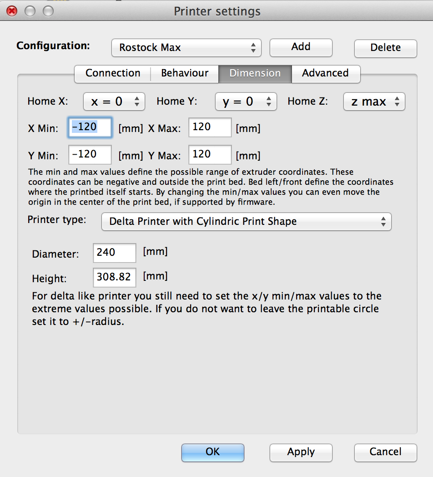This screenshot has height=477, width=433.
Task: Click the Apply button
Action: coord(301,452)
